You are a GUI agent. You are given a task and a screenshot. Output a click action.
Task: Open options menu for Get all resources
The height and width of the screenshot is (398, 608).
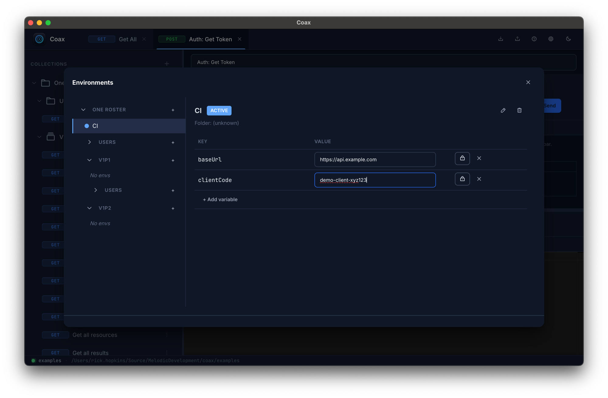[167, 335]
